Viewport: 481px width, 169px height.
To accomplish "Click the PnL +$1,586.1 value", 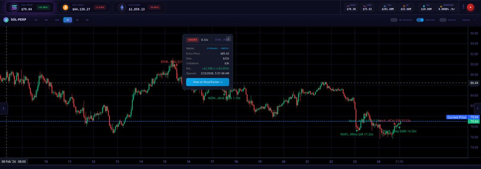I will [x=215, y=68].
